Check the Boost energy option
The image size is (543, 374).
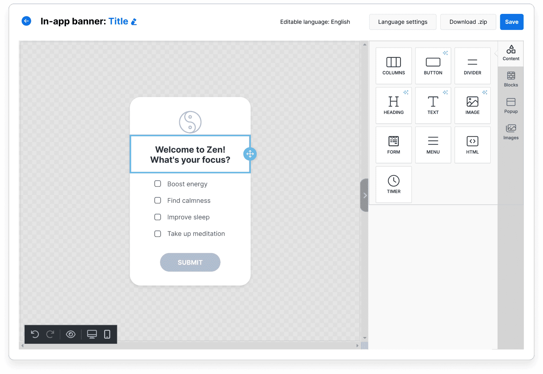point(157,184)
